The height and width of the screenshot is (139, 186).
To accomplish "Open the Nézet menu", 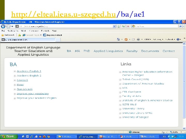I will click(23, 31).
